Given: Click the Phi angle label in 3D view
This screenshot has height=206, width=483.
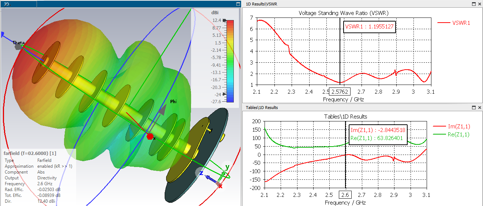Looking at the screenshot, I should tap(173, 102).
